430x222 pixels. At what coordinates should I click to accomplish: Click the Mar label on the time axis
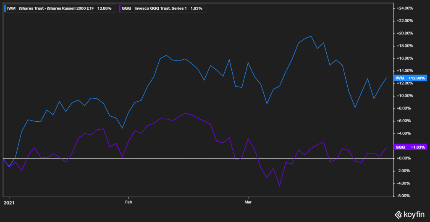tap(248, 202)
